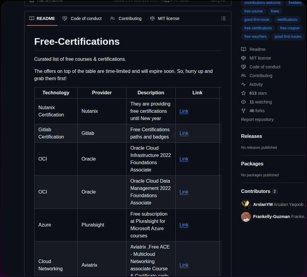Click the people icon next to Contributing tab
307x277 pixels.
point(113,18)
